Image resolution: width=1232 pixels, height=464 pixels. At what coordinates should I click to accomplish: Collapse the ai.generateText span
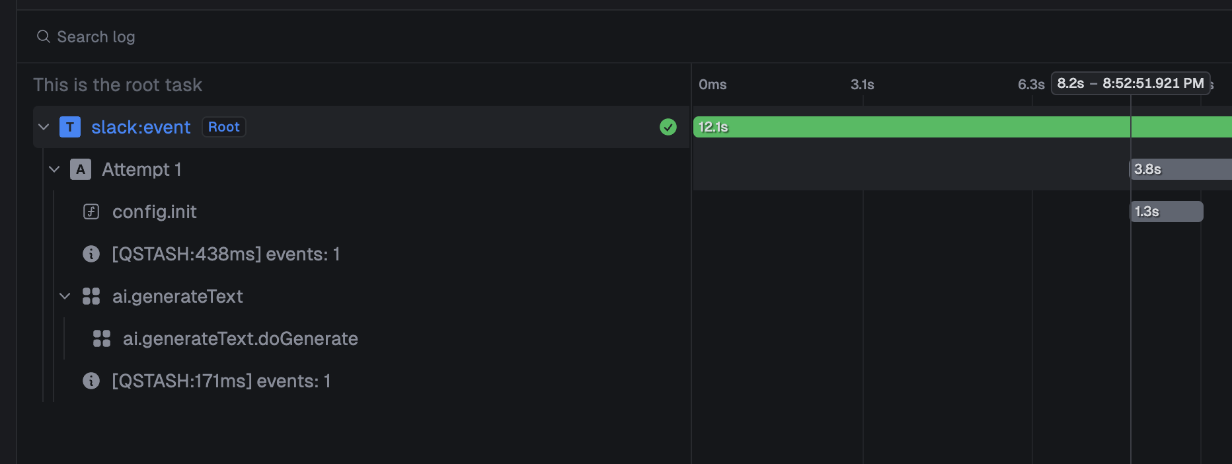click(65, 296)
